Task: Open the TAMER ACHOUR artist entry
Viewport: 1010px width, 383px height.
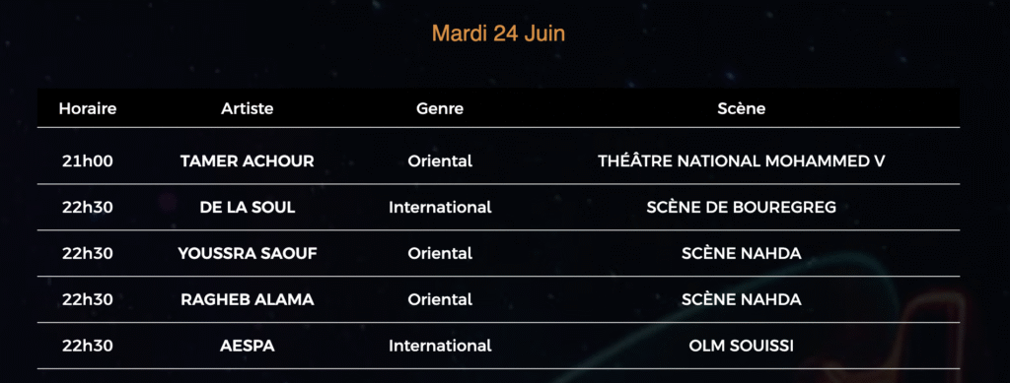Action: coord(248,161)
